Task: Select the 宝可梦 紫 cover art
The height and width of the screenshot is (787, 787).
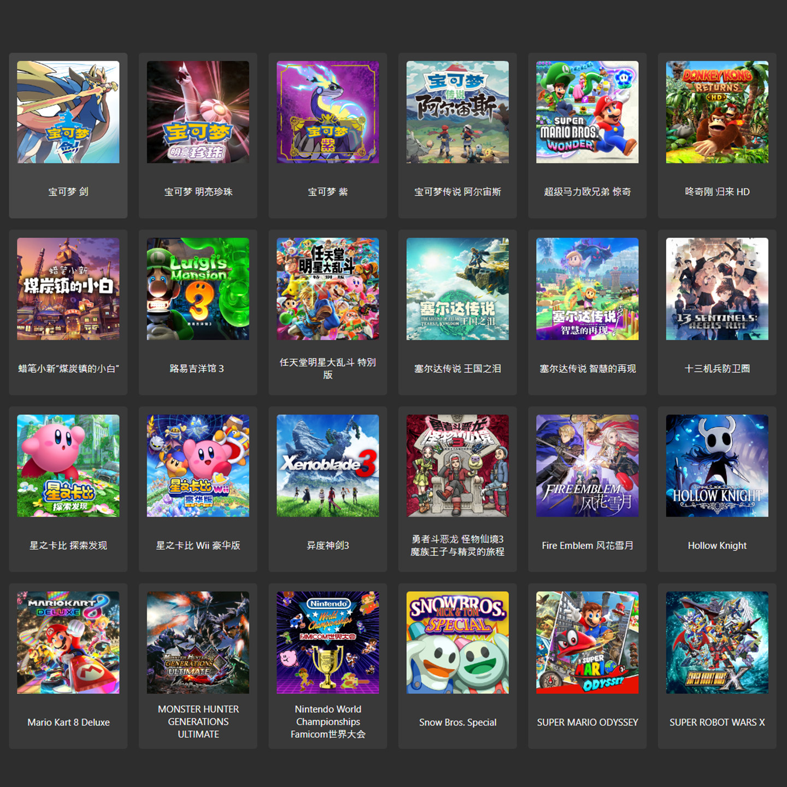Action: [x=328, y=112]
